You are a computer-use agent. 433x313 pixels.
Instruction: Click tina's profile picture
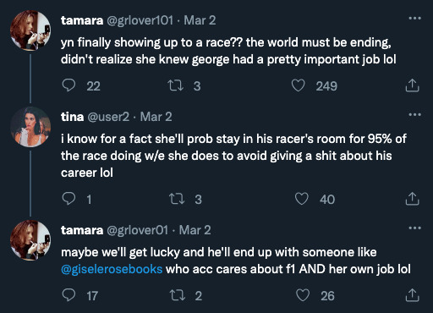click(x=30, y=127)
